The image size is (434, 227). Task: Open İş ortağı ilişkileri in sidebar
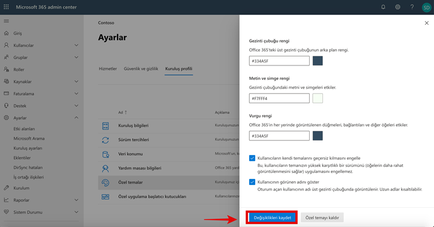pyautogui.click(x=28, y=177)
